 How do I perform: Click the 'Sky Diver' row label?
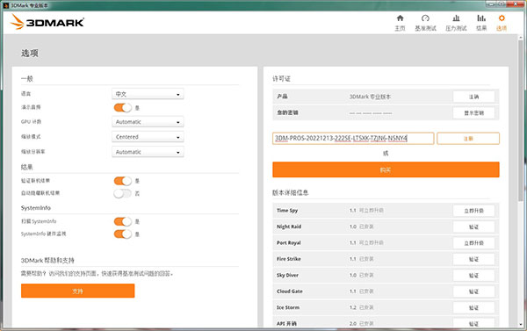point(287,275)
